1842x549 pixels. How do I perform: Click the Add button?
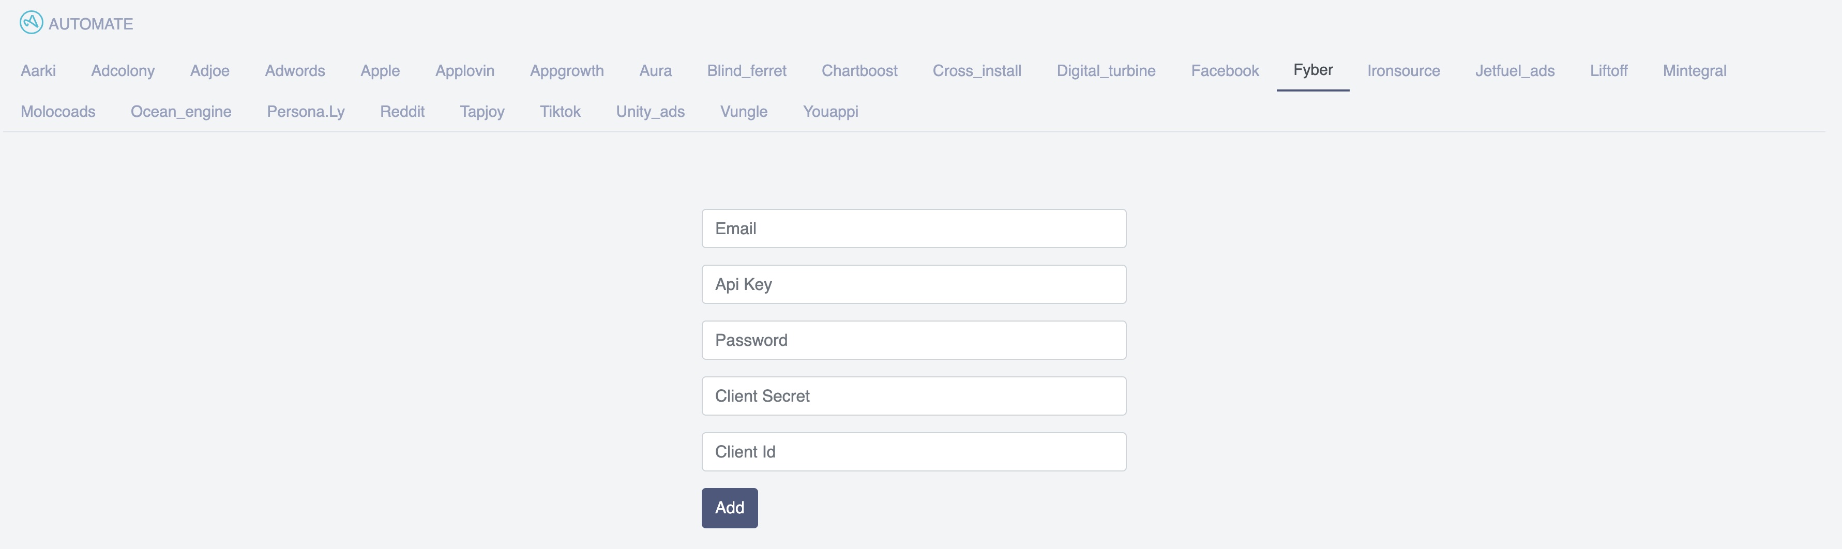click(x=729, y=508)
